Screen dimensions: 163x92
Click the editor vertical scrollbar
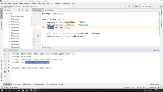(x=159, y=25)
